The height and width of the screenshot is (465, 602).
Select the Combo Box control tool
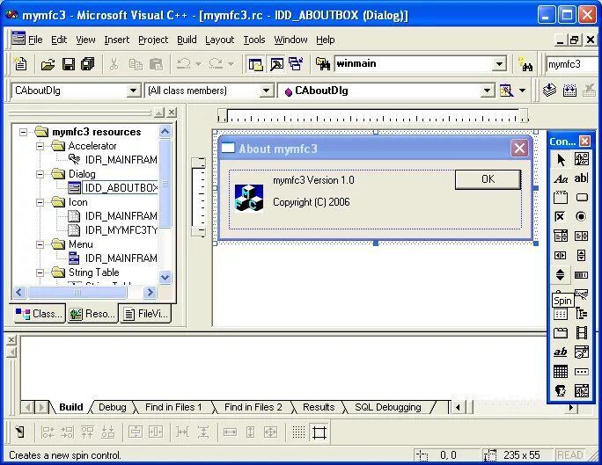tap(561, 236)
